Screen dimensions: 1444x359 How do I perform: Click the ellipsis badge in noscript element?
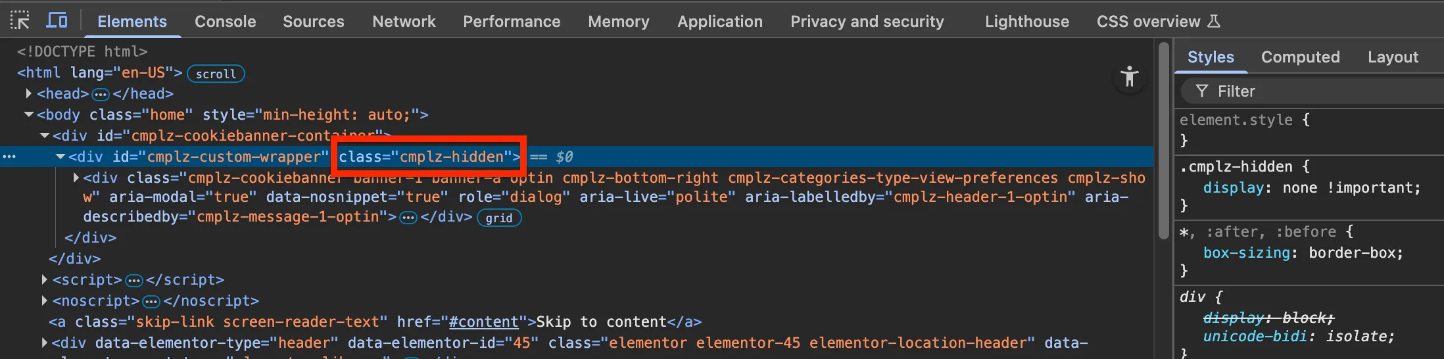coord(151,302)
